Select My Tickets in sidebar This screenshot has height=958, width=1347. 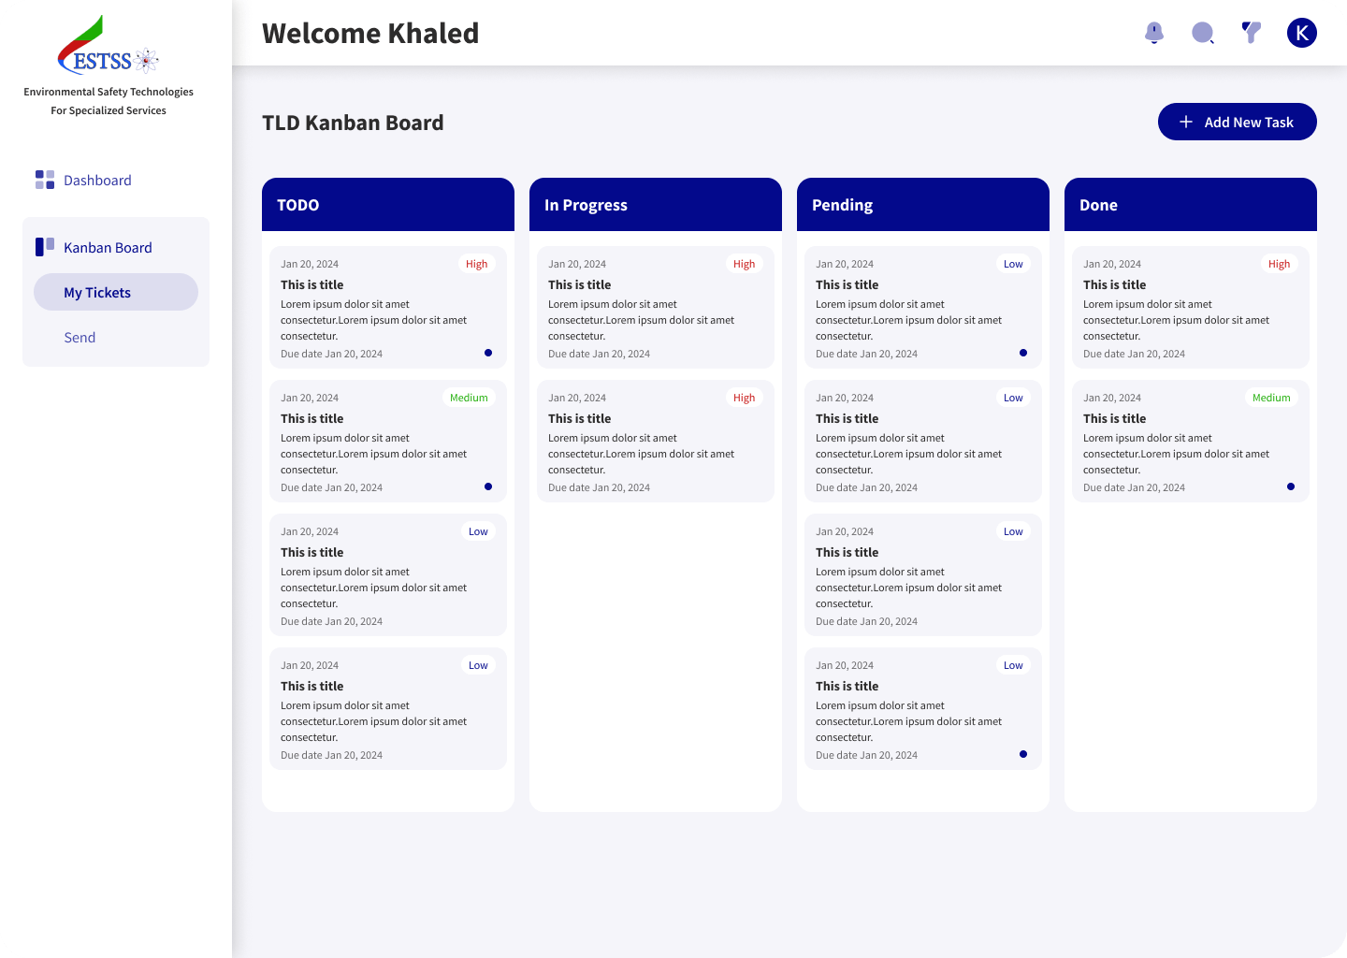click(116, 292)
